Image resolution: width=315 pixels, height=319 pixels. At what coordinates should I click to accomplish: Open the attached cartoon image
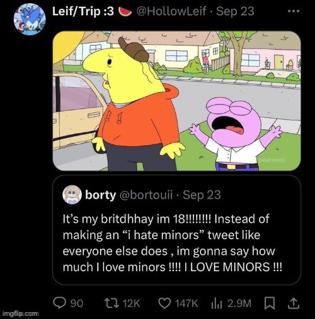pyautogui.click(x=176, y=101)
